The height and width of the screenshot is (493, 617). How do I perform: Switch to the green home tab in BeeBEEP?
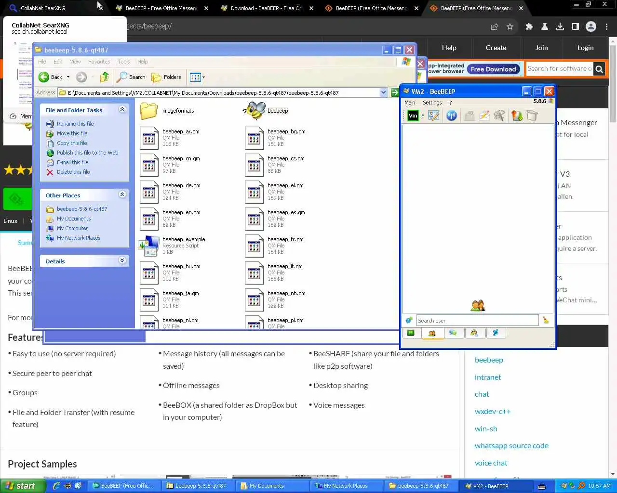(411, 333)
